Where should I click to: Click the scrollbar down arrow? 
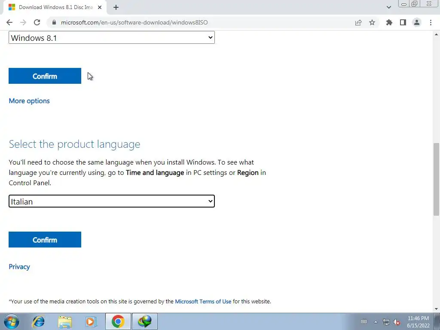[x=437, y=309]
